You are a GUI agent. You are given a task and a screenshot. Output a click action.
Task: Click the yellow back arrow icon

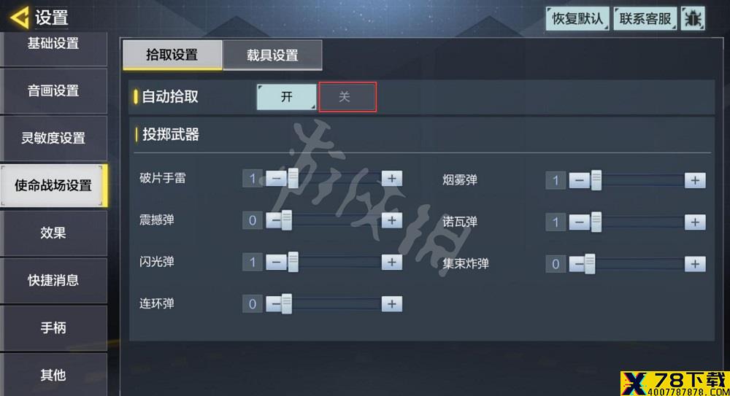(x=20, y=18)
